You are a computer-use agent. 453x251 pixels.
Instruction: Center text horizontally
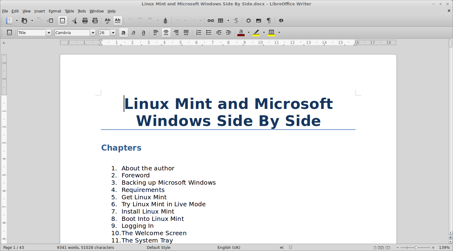tap(166, 33)
